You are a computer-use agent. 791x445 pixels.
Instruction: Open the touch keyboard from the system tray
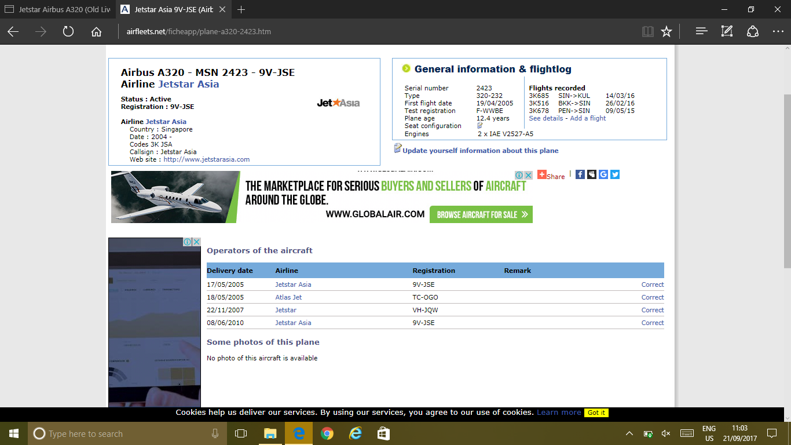click(x=687, y=433)
